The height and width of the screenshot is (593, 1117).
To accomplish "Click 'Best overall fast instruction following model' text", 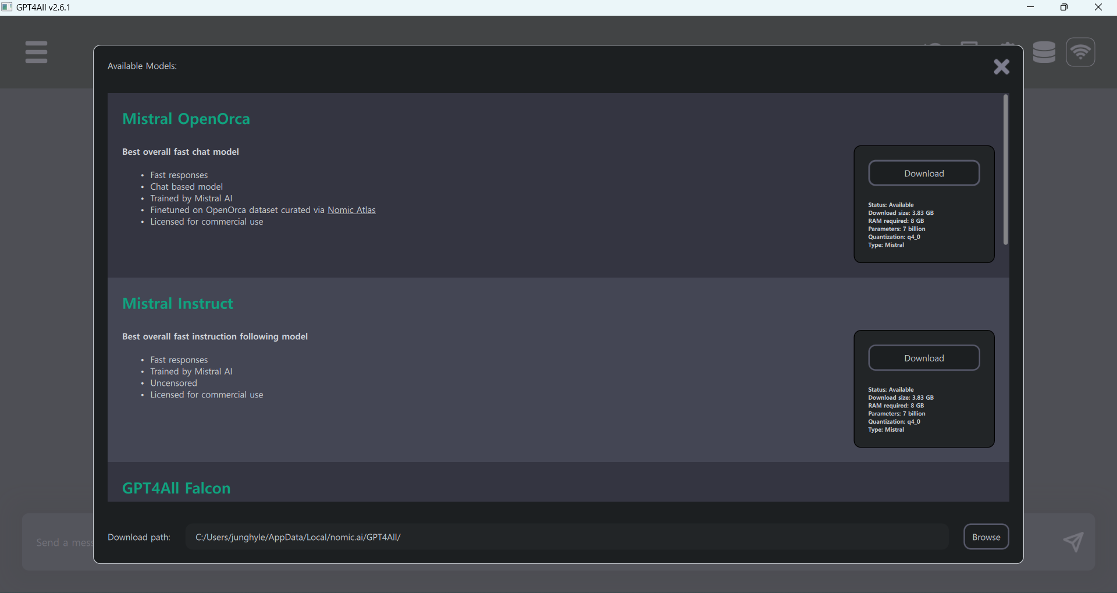I will point(215,336).
